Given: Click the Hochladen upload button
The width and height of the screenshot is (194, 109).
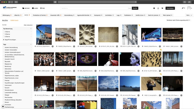Looking at the screenshot, I should point(170,8).
